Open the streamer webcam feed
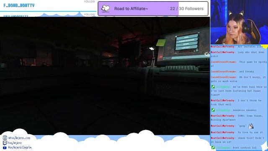 click(x=239, y=22)
